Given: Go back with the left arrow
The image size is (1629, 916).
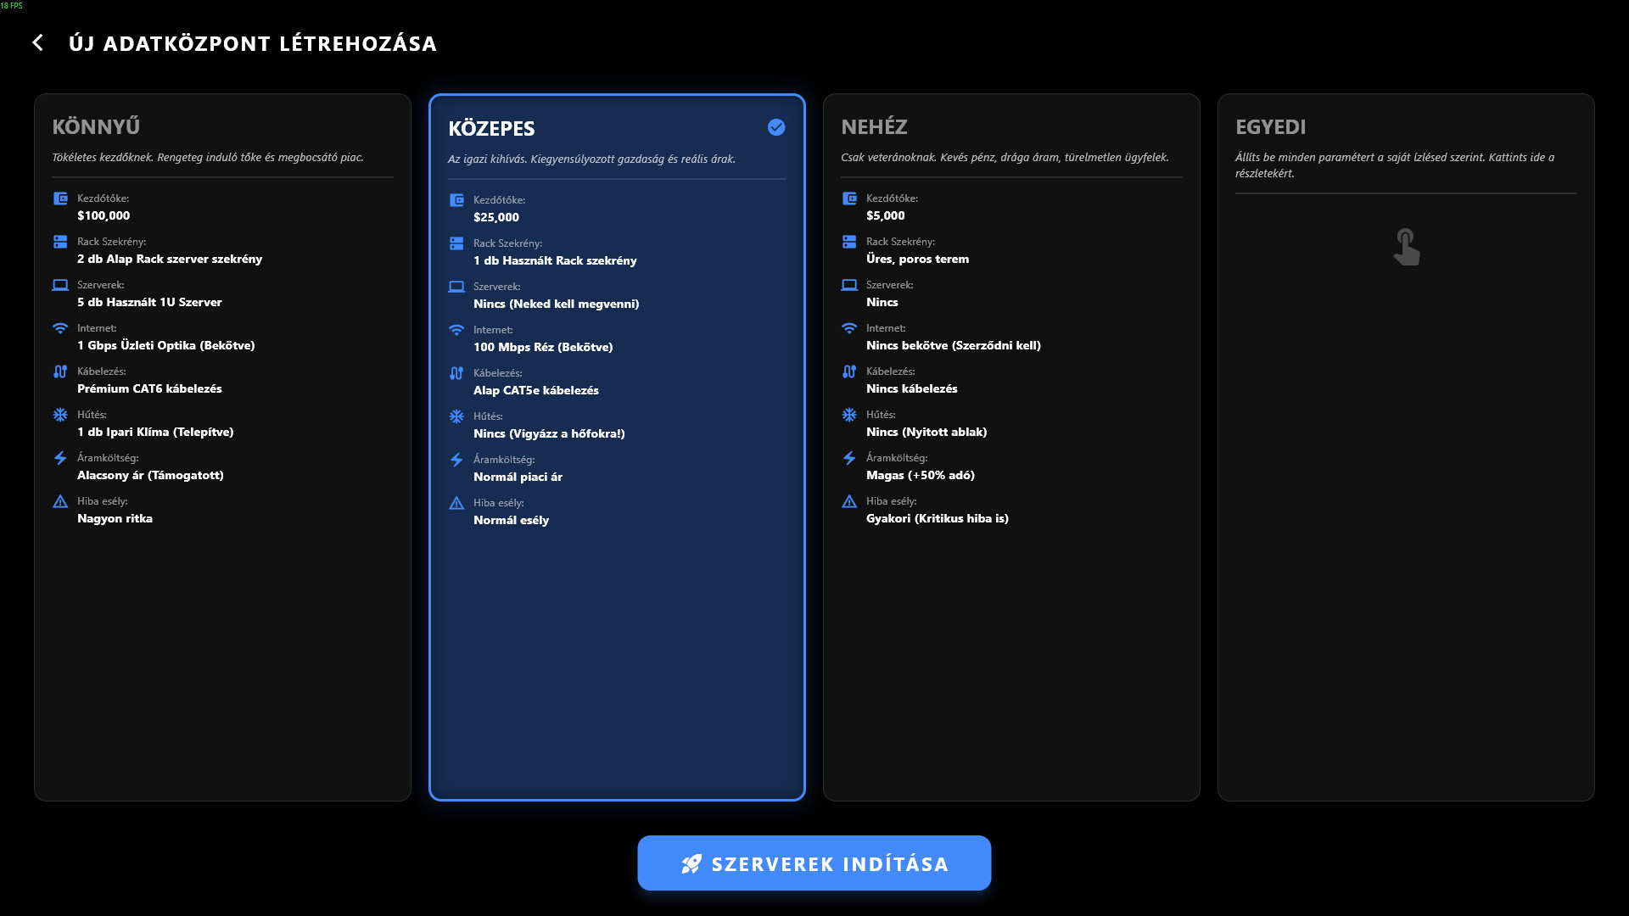Looking at the screenshot, I should point(37,42).
